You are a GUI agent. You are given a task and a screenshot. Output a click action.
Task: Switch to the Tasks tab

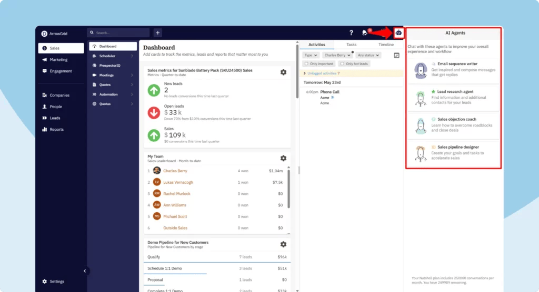[x=351, y=45]
